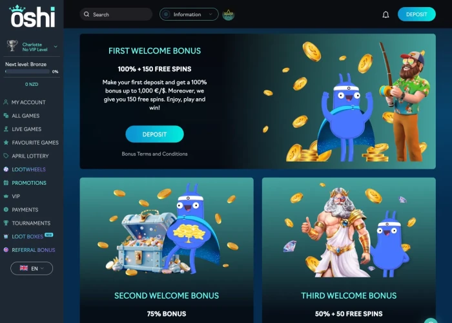This screenshot has width=452, height=323.
Task: Expand the Charlotte profile chevron
Action: (x=56, y=47)
